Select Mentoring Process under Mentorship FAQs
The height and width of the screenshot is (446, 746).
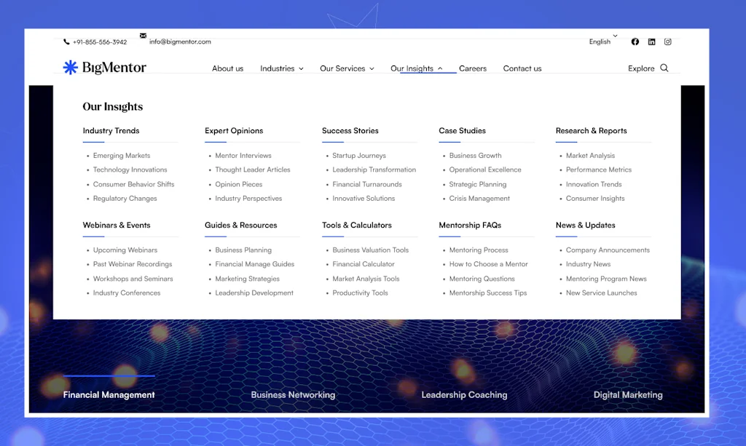click(478, 250)
